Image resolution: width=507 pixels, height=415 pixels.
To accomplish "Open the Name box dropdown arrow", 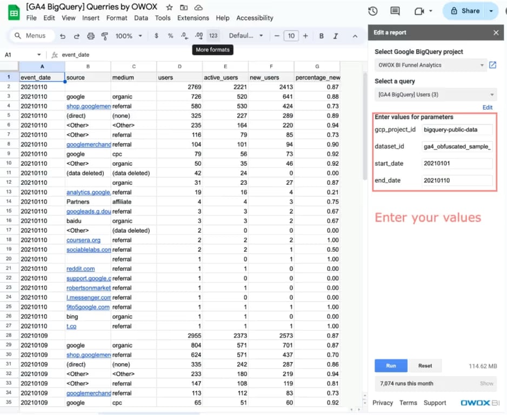I will point(39,55).
